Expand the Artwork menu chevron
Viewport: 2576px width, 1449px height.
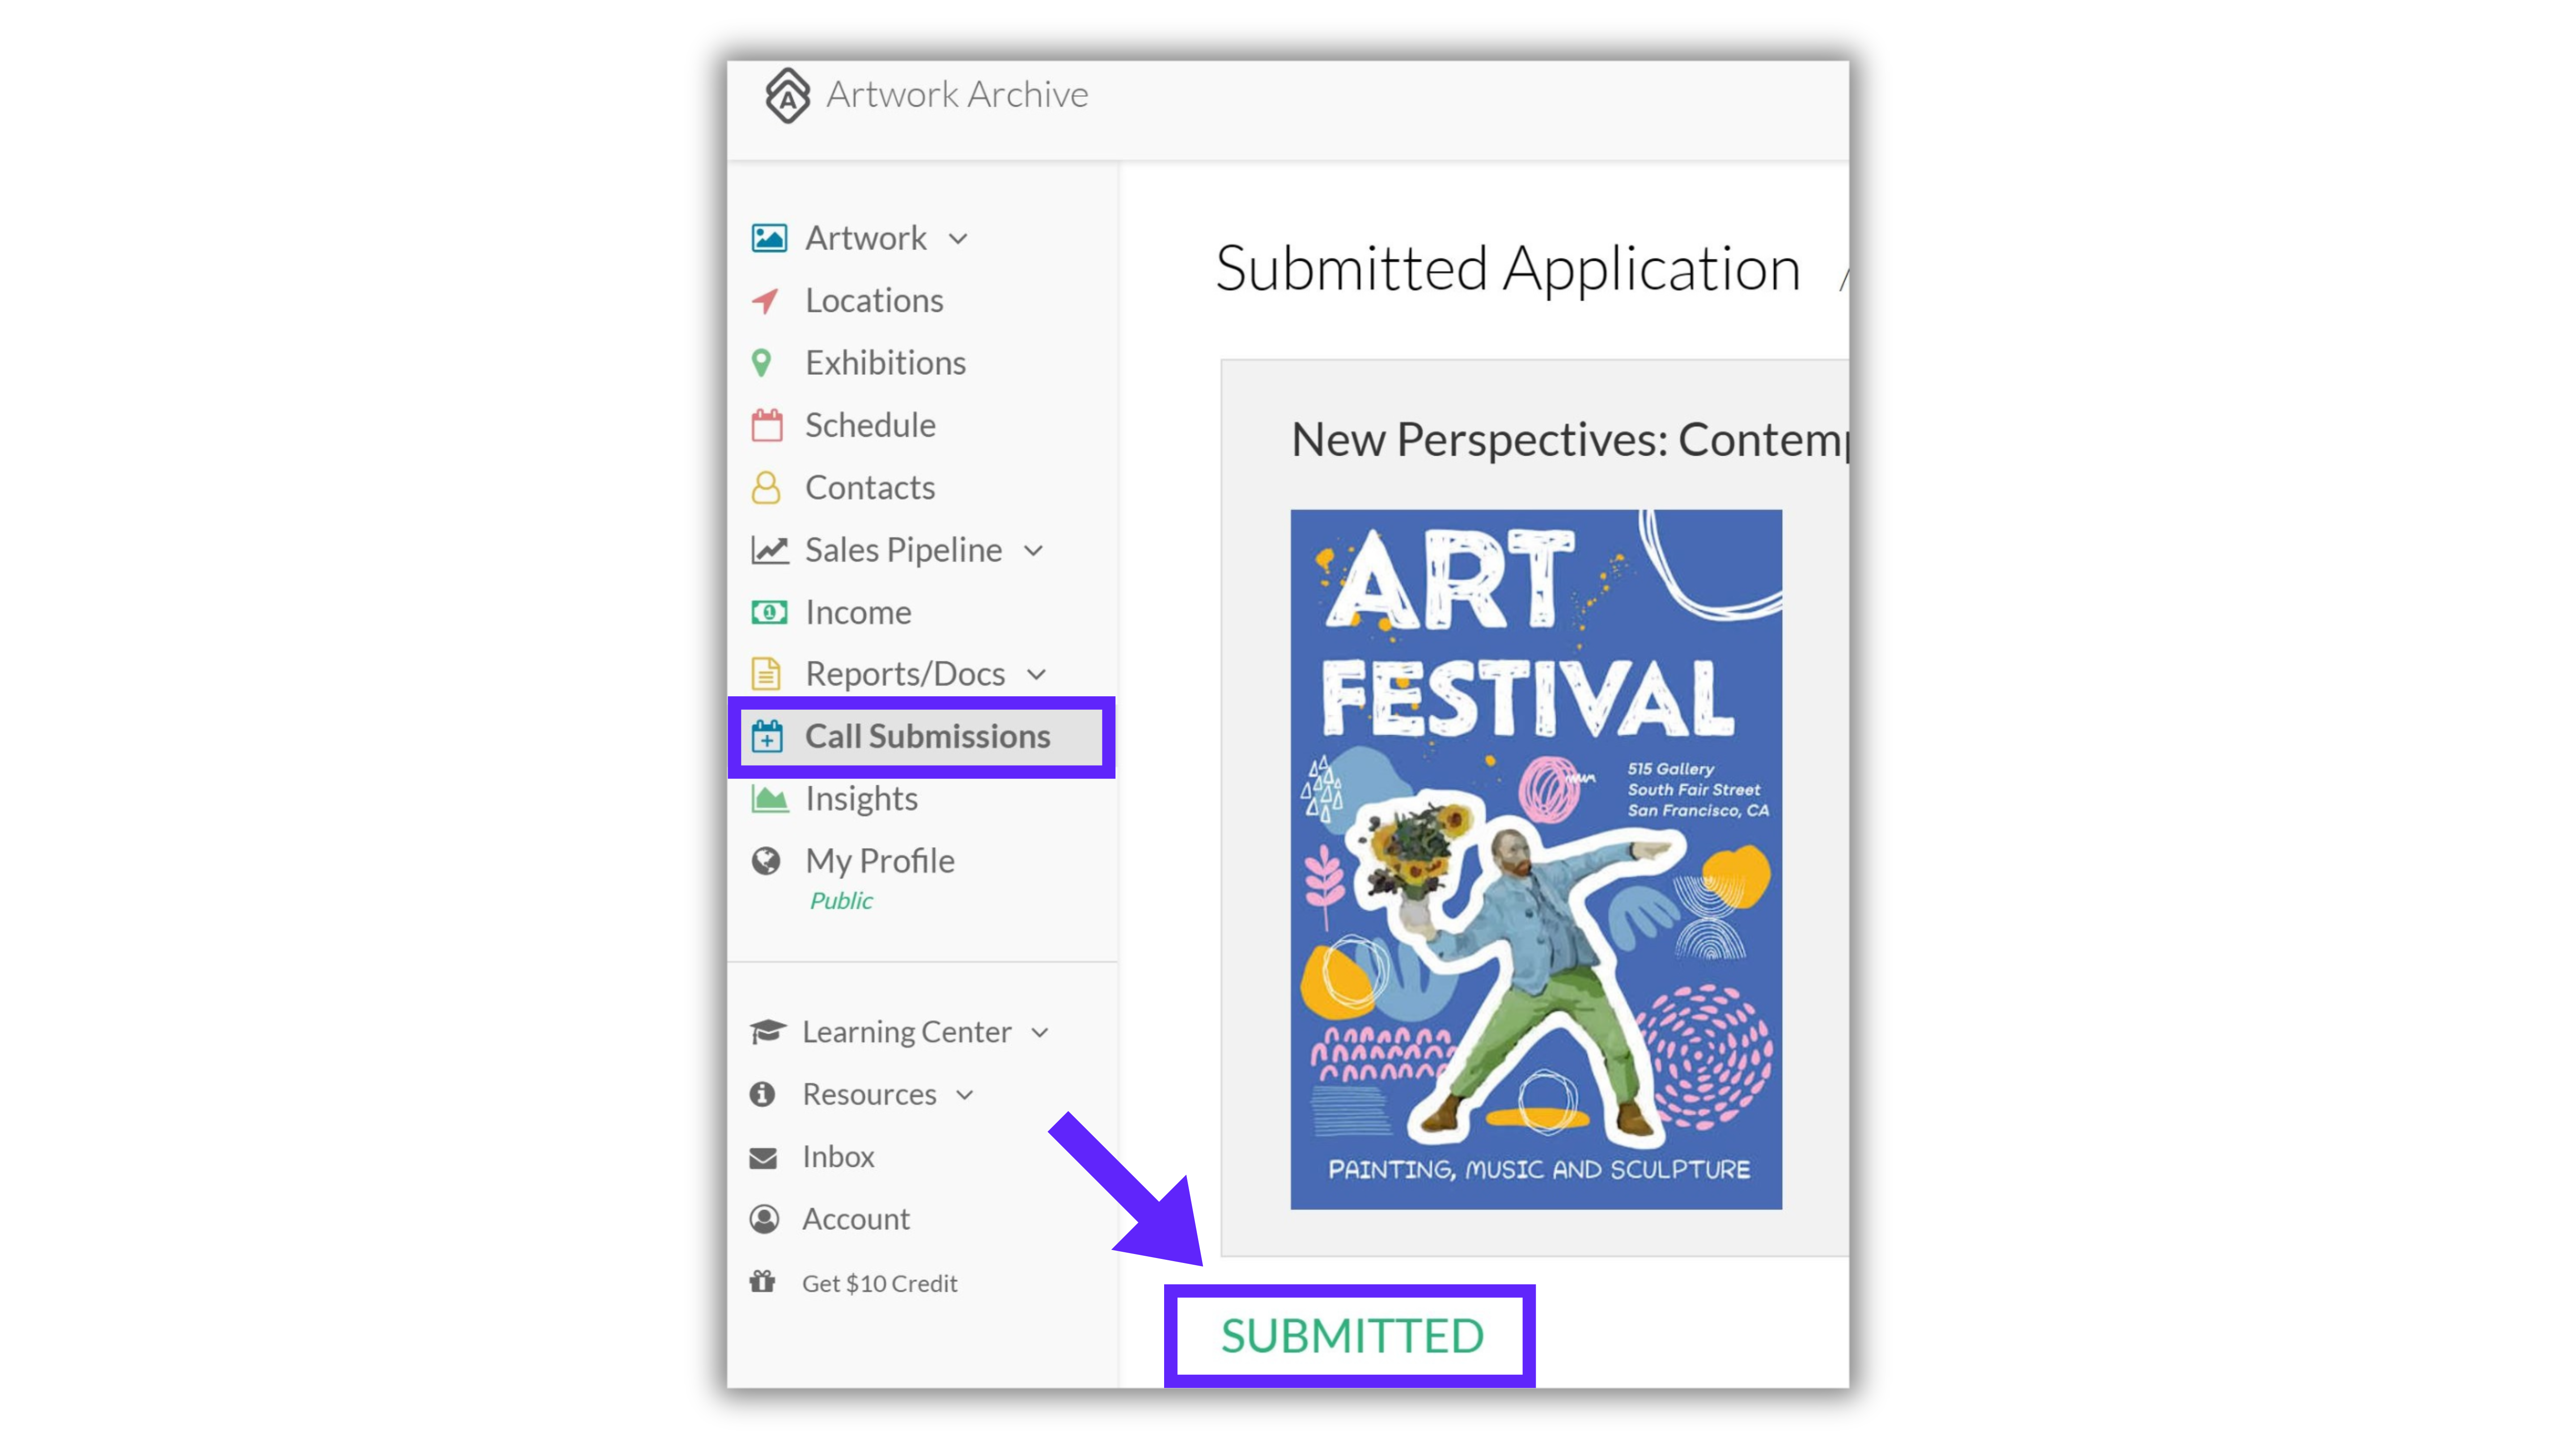click(958, 239)
